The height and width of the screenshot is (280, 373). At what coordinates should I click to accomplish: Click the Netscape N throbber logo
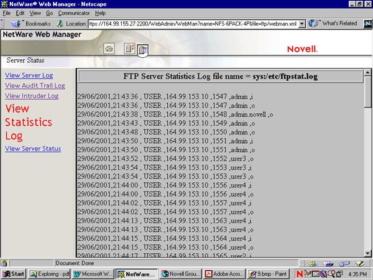click(x=368, y=24)
